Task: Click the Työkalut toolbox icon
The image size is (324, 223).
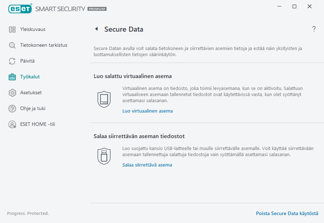Action: 12,77
